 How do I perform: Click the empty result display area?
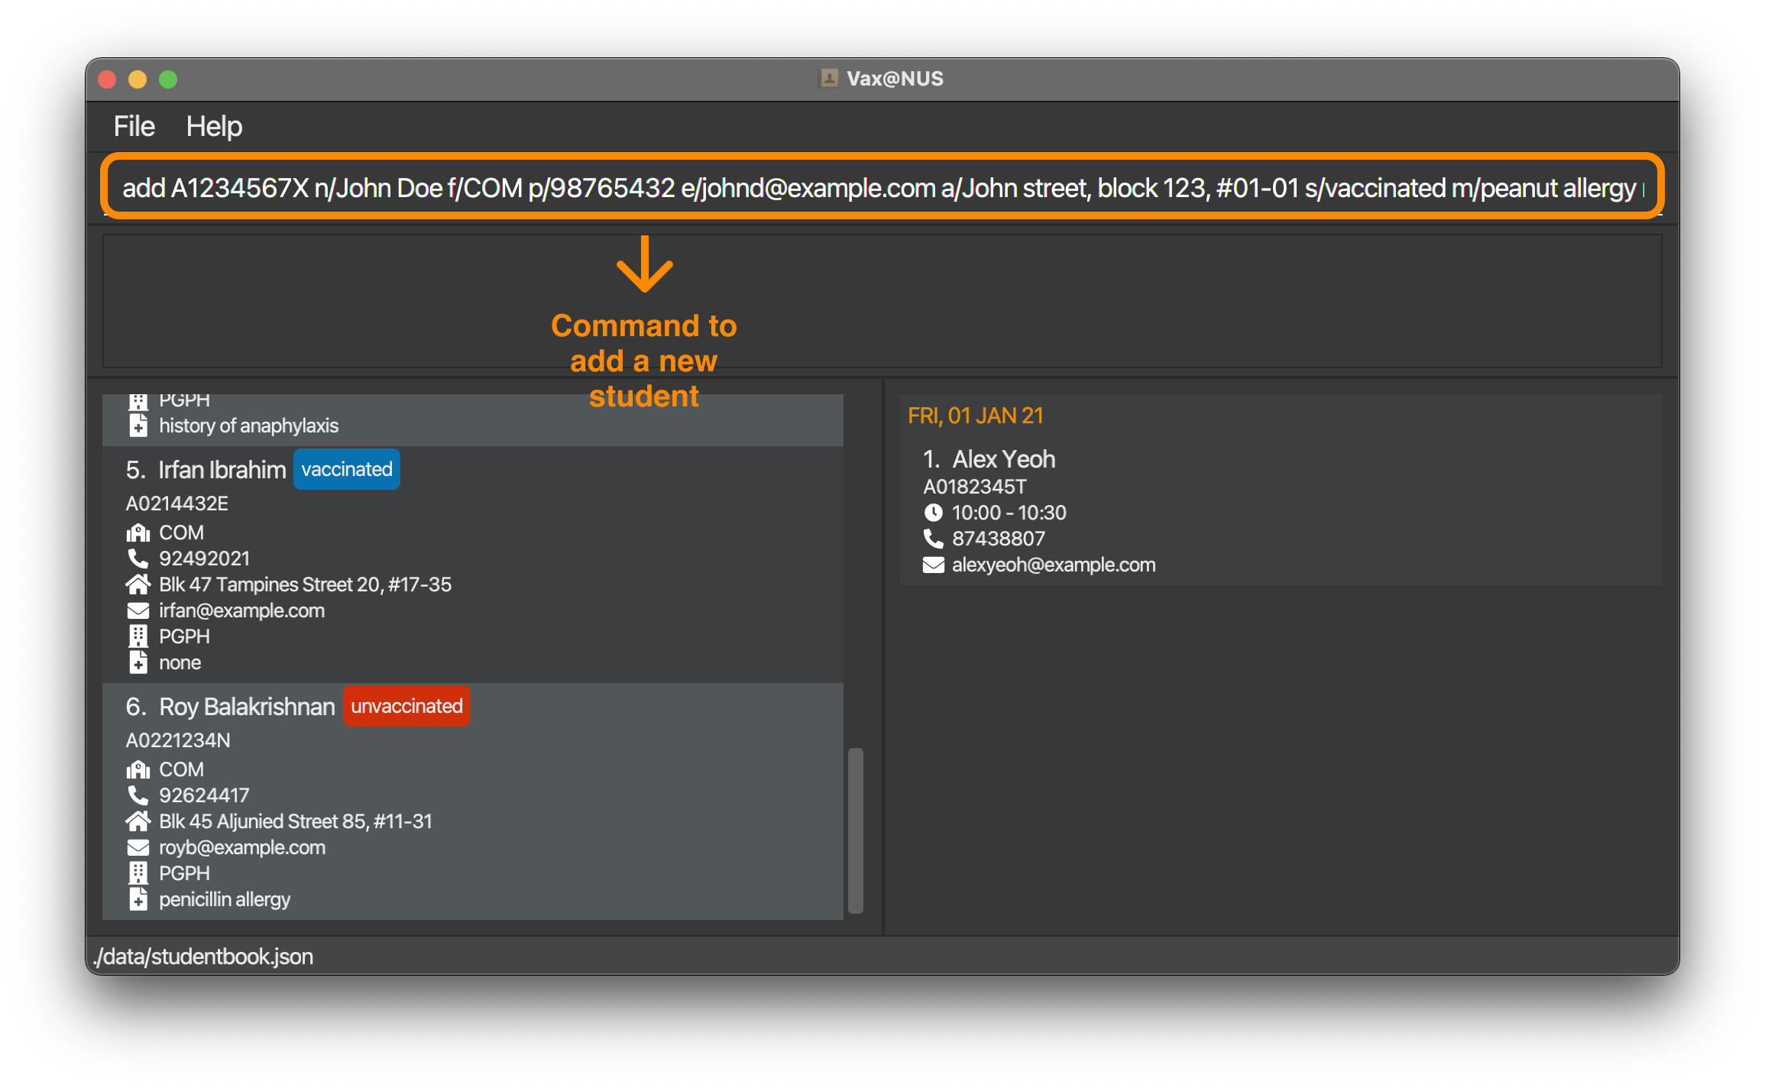click(883, 301)
